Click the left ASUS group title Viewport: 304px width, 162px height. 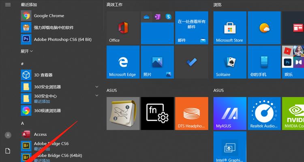point(112,90)
